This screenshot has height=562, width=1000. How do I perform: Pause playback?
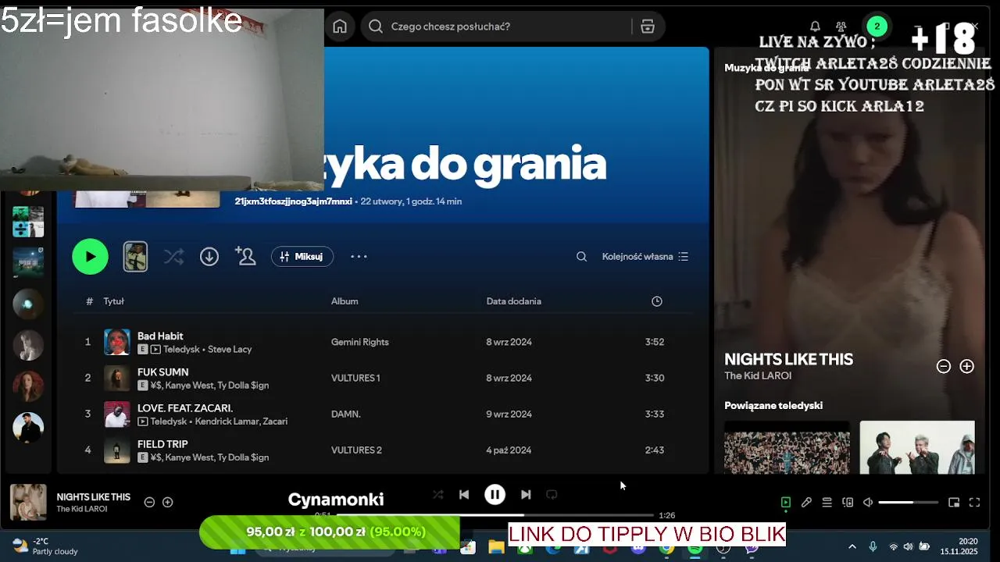coord(495,494)
